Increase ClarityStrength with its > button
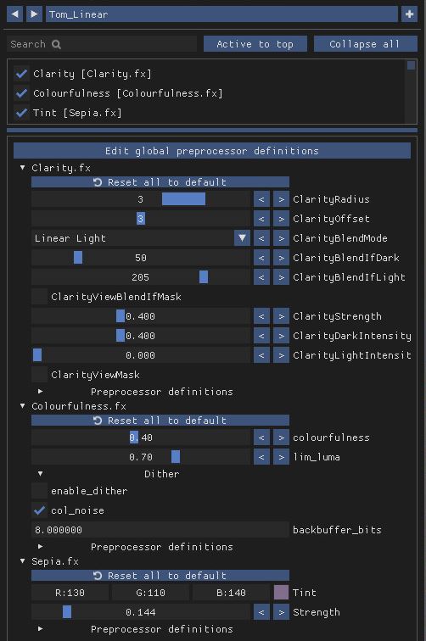The image size is (426, 641). 281,316
